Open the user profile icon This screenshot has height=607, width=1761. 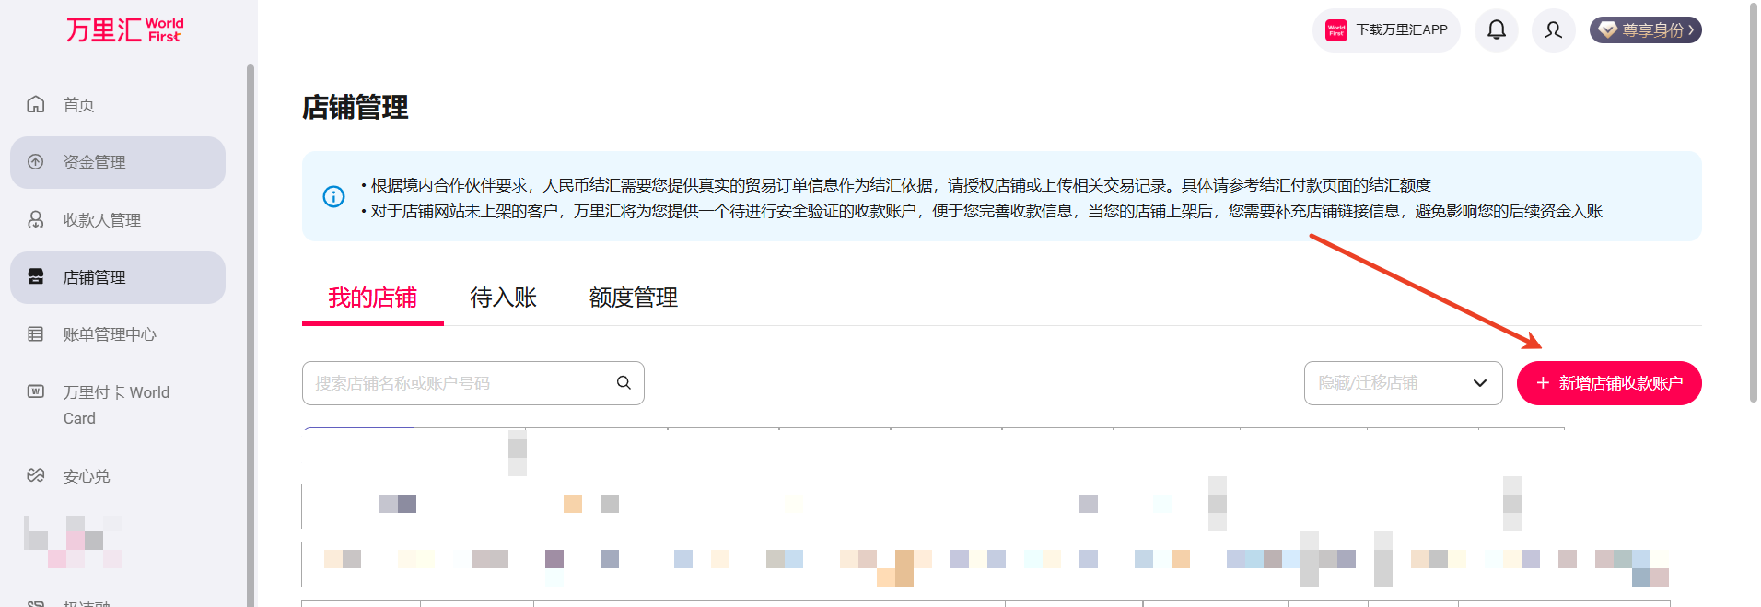1553,30
